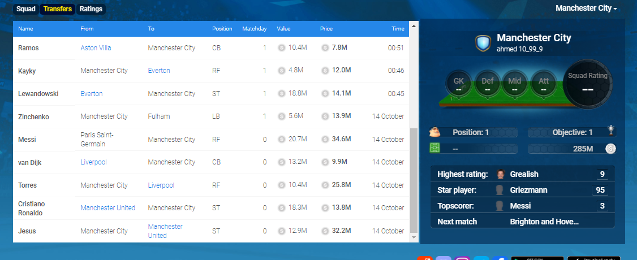Image resolution: width=637 pixels, height=260 pixels.
Task: Click Paris Saint-Germain in Messi row
Action: click(x=97, y=140)
